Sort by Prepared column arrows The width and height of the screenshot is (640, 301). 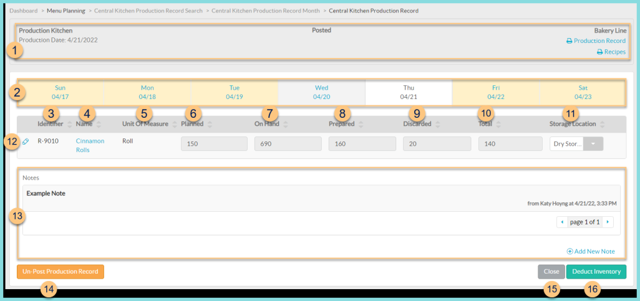click(362, 125)
